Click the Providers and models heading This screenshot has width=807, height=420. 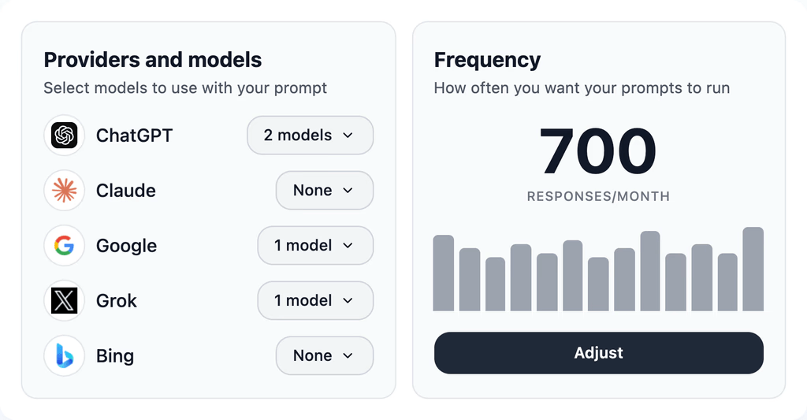pyautogui.click(x=153, y=60)
